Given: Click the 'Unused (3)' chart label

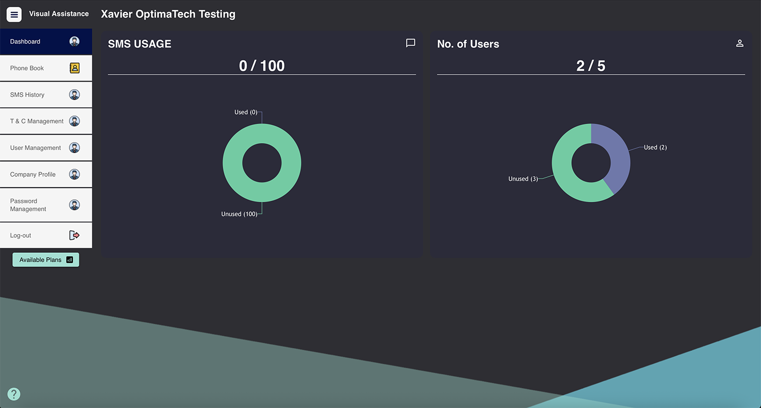Looking at the screenshot, I should tap(523, 179).
